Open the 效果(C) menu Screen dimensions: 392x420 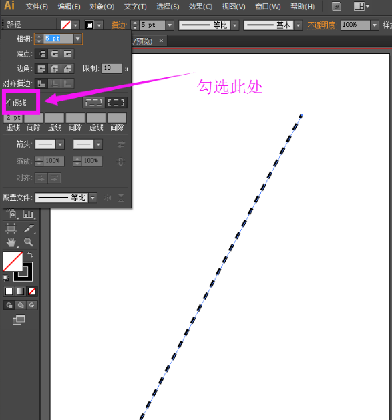200,7
